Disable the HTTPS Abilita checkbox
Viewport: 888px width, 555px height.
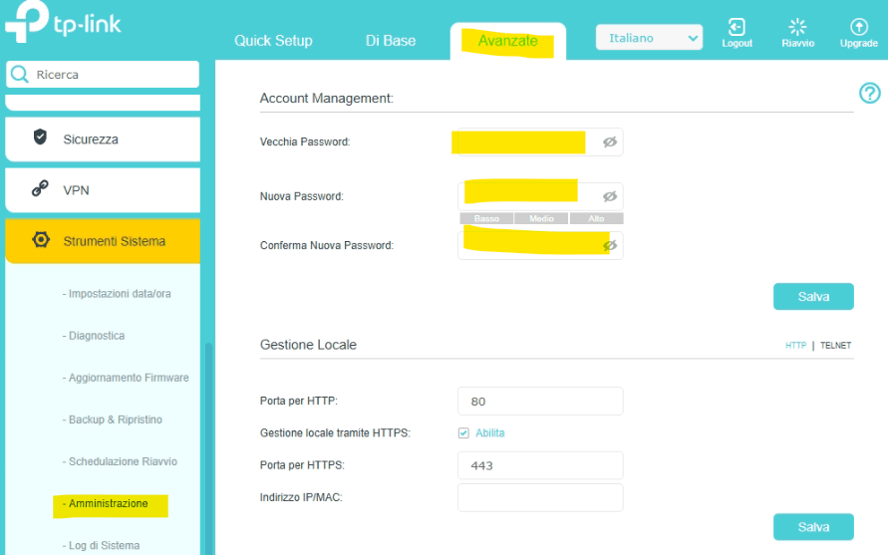click(463, 432)
